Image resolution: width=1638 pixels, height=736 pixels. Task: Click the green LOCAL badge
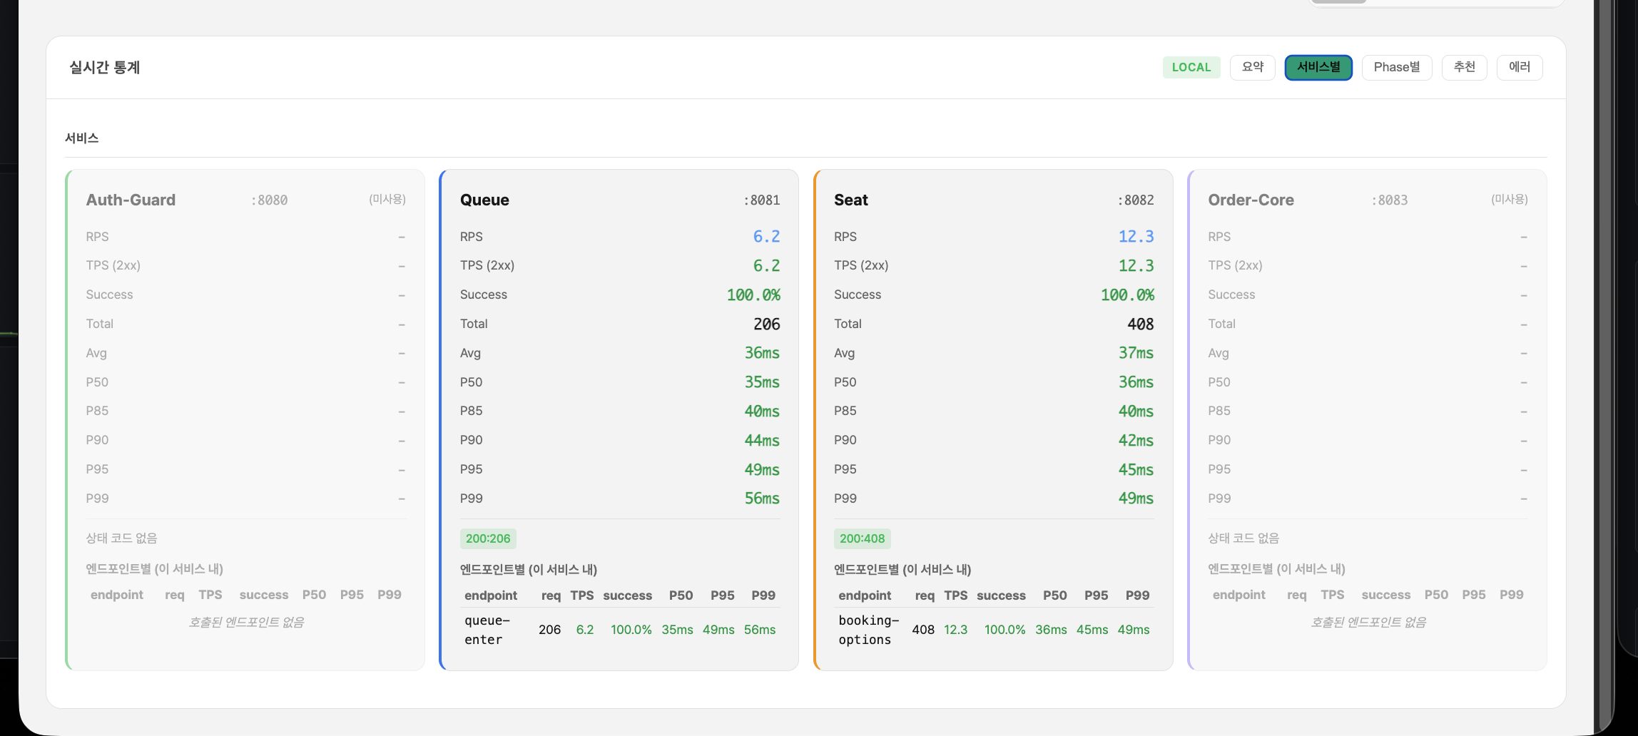click(x=1191, y=67)
